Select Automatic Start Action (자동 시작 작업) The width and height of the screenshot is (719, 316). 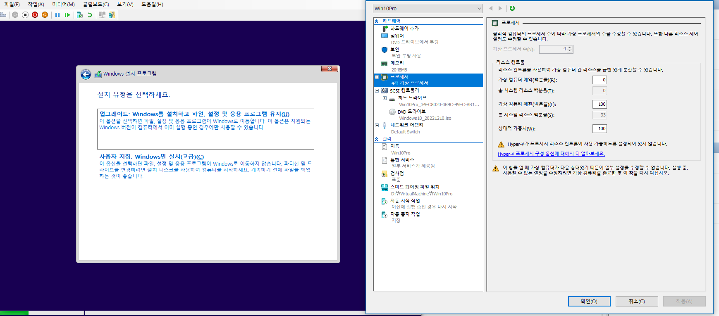point(405,201)
